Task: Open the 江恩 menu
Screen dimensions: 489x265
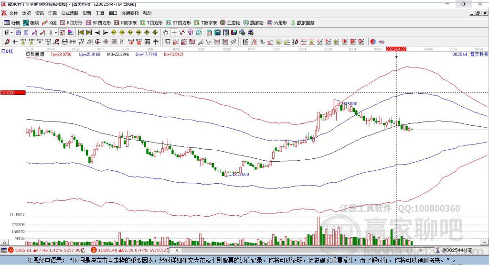Action: pyautogui.click(x=53, y=13)
